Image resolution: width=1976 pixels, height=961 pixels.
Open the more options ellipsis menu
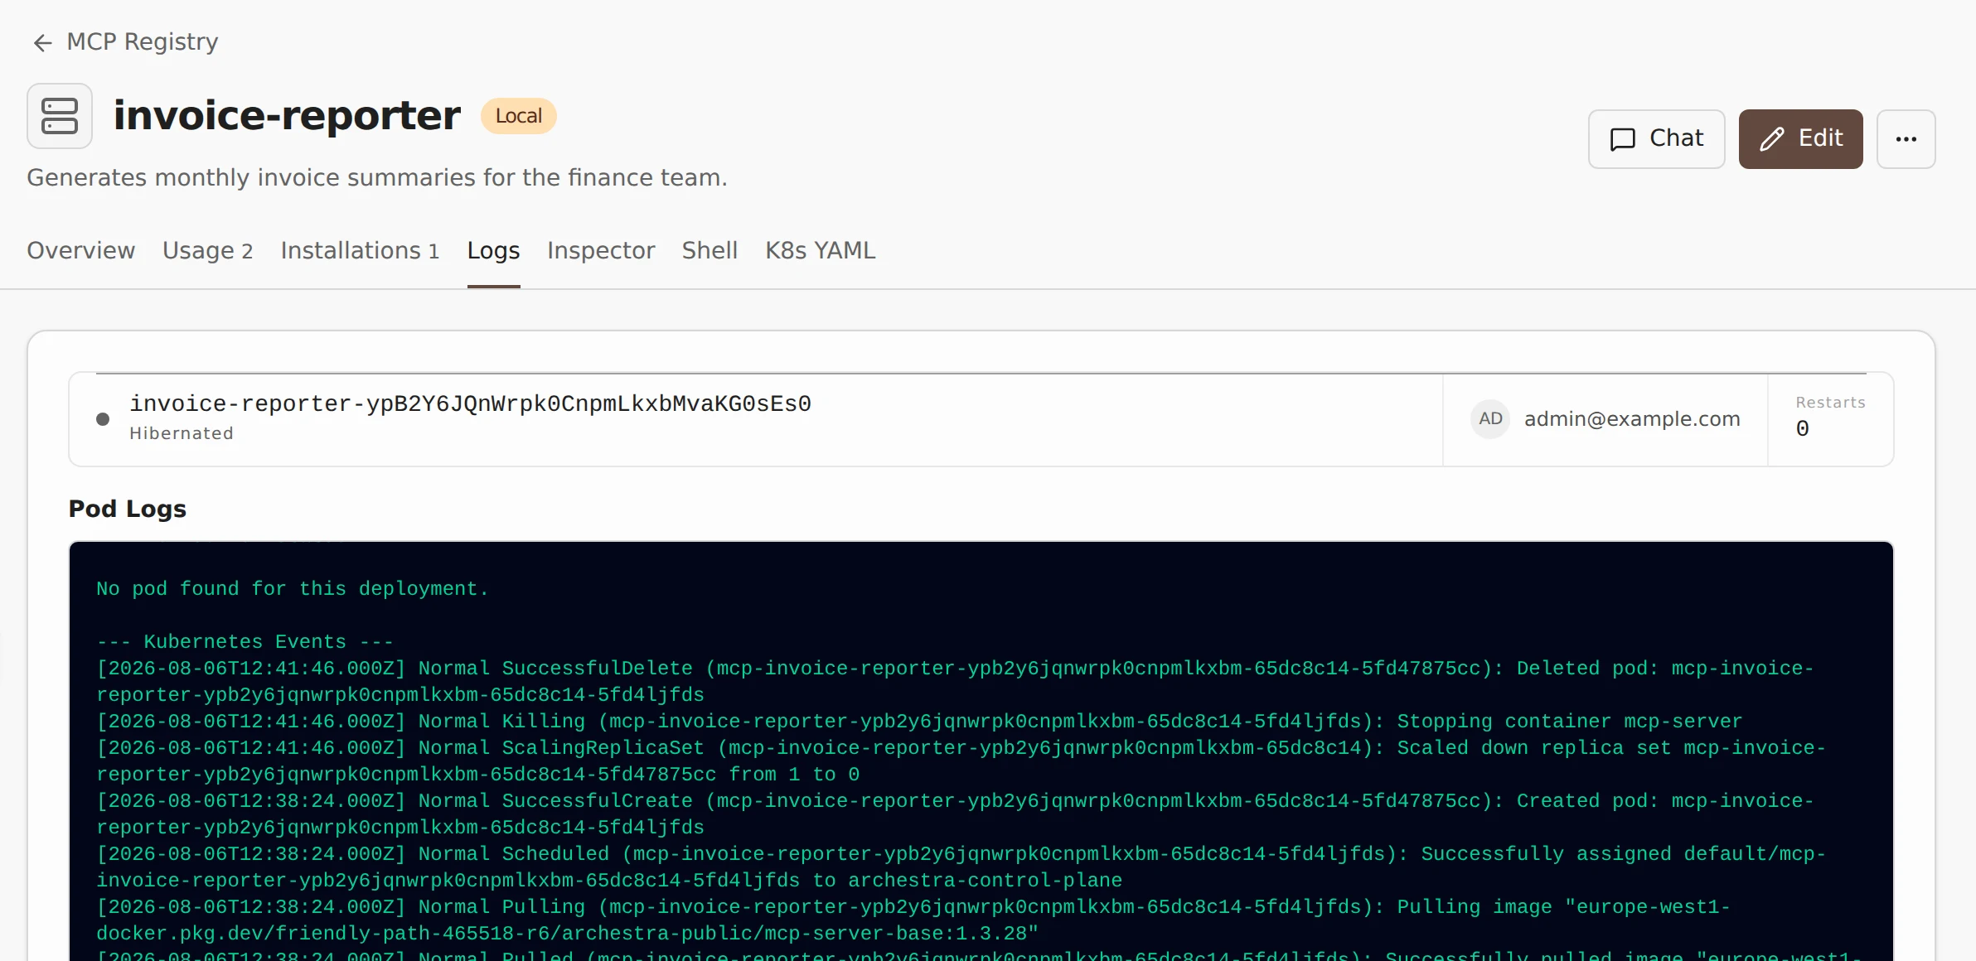click(1906, 139)
